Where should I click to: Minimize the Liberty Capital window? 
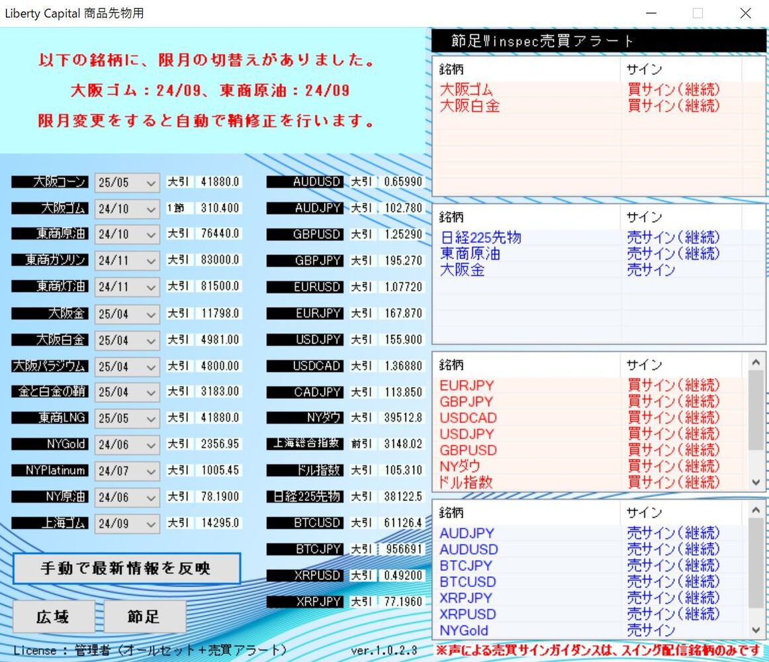[651, 13]
